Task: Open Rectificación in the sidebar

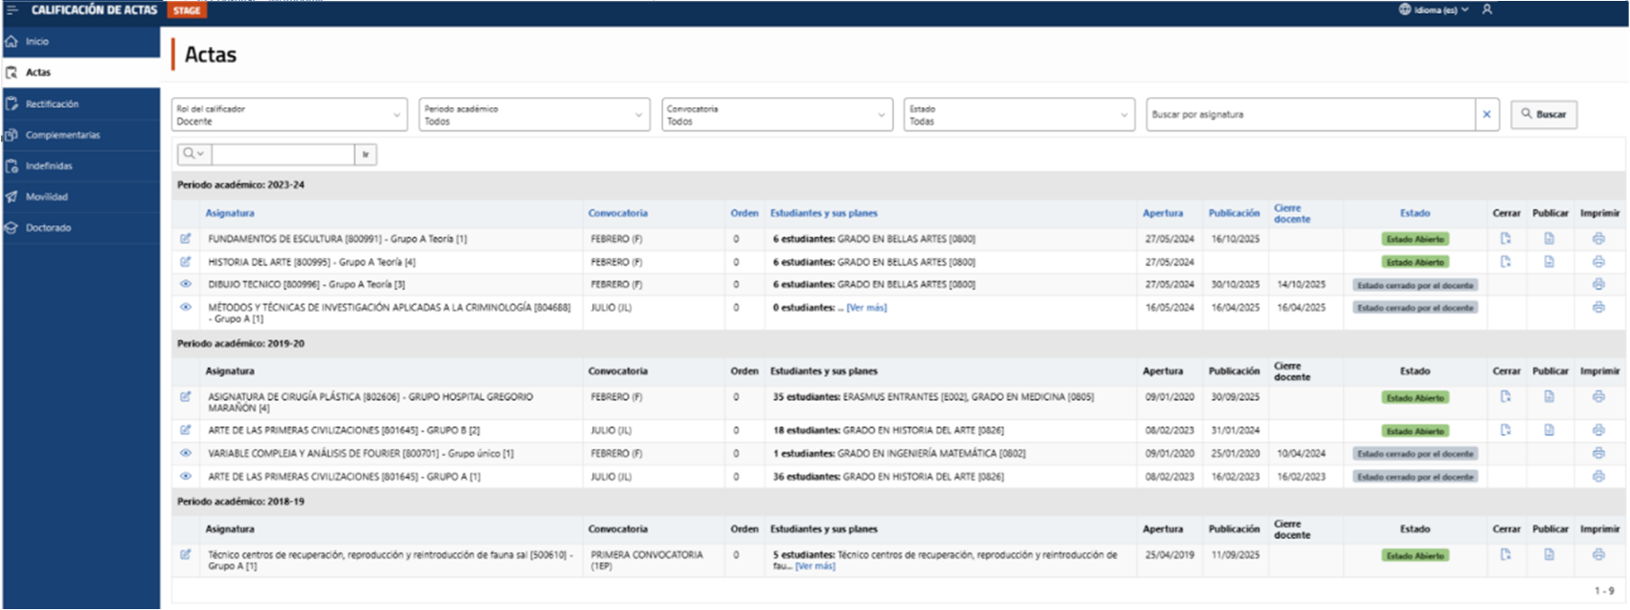Action: 81,104
